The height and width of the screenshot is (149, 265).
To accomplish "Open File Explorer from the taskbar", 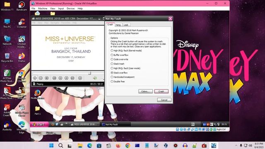I will point(80,145).
